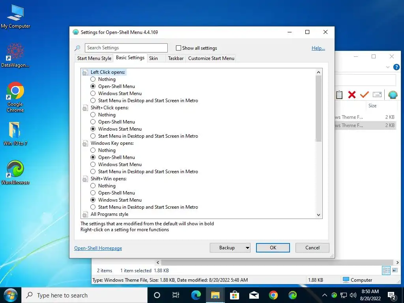Click the blue help icon in Explorer window
This screenshot has width=404, height=303.
tap(396, 67)
